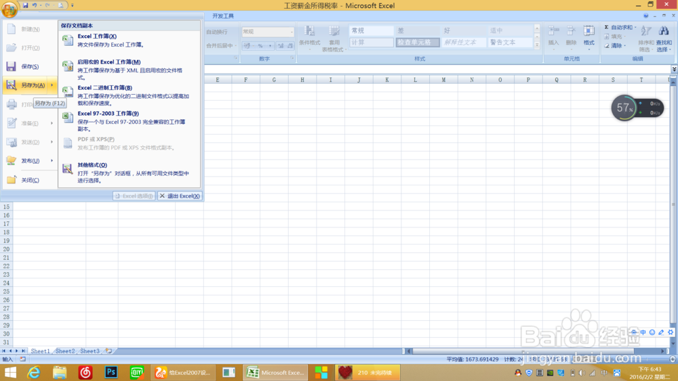Viewport: 678px width, 381px height.
Task: Open iQIYI app from taskbar
Action: [137, 372]
